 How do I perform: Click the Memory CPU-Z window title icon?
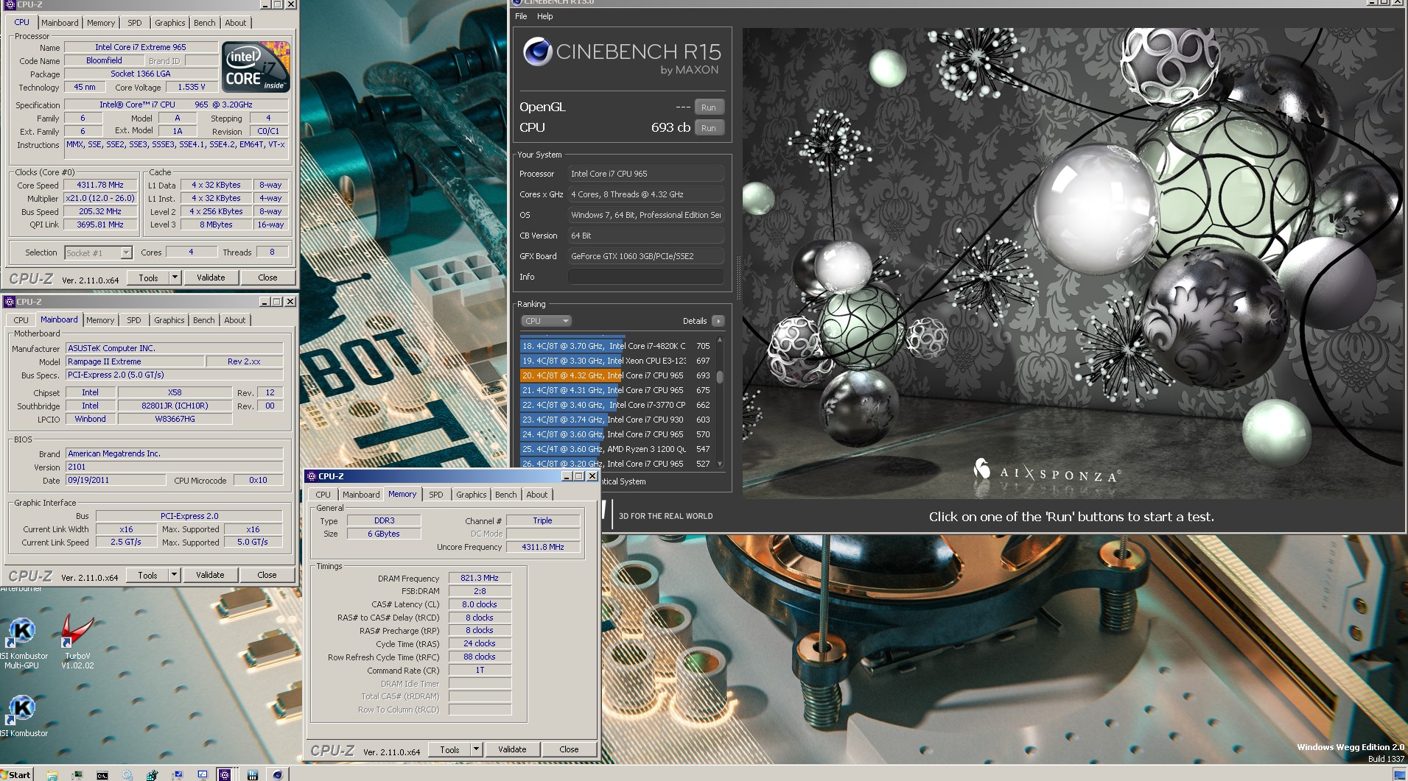pyautogui.click(x=311, y=476)
